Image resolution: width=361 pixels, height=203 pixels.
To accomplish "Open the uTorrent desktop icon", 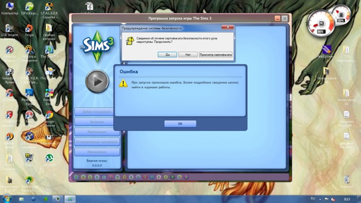I will point(49,160).
